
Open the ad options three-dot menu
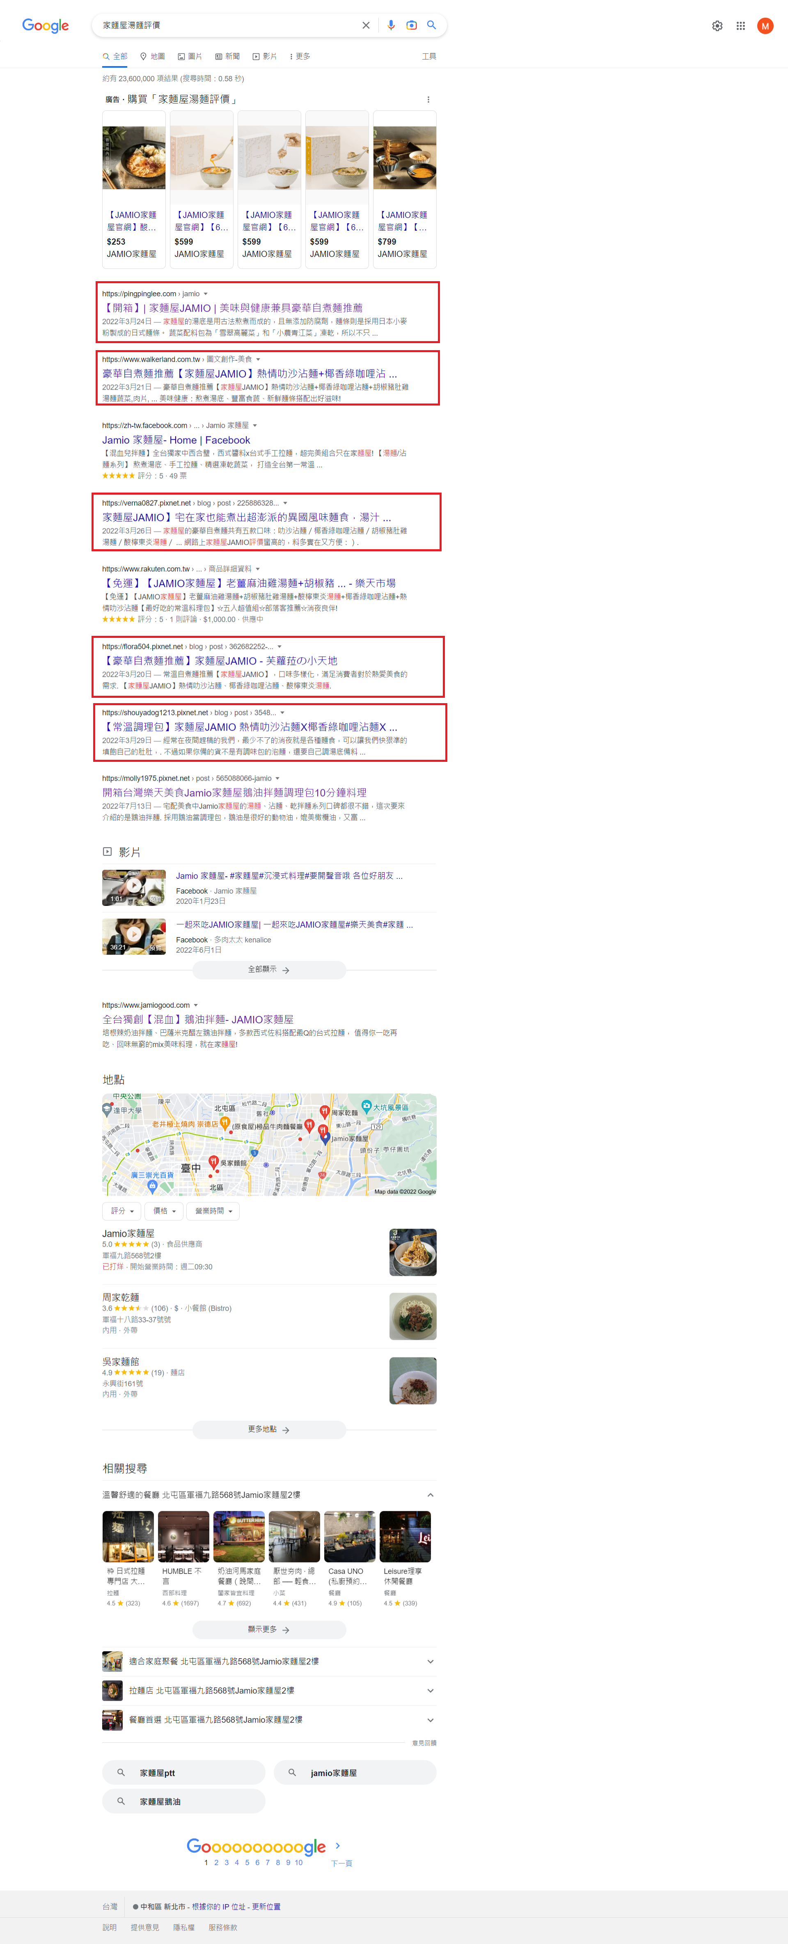(428, 100)
